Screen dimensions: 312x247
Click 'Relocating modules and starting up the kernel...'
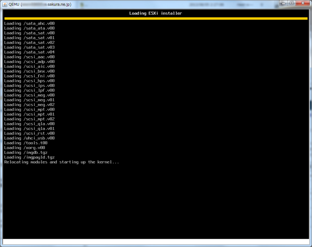pos(62,162)
